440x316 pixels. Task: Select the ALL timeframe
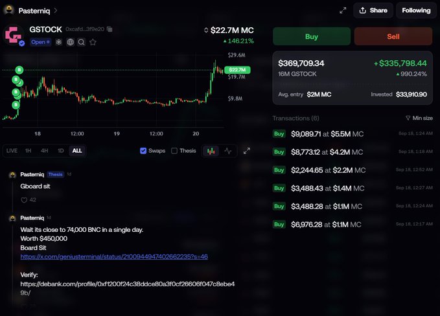pyautogui.click(x=77, y=151)
